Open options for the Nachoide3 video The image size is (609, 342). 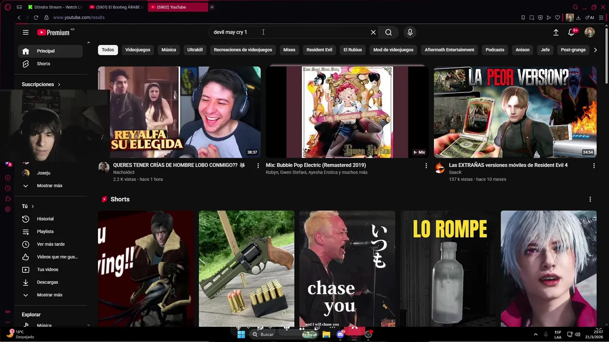[258, 165]
